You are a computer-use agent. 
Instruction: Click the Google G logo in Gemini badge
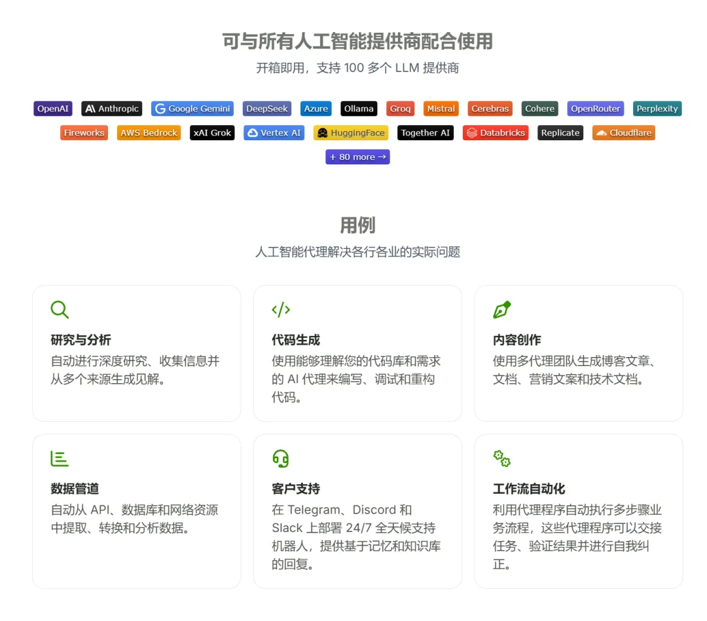160,109
